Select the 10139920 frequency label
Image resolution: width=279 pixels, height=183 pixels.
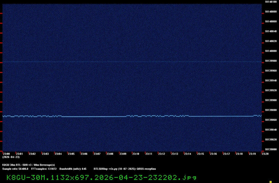[271, 90]
